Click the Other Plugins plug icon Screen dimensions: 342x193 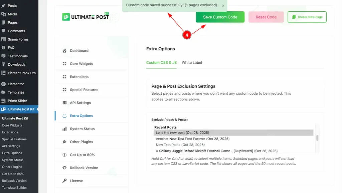pyautogui.click(x=64, y=142)
